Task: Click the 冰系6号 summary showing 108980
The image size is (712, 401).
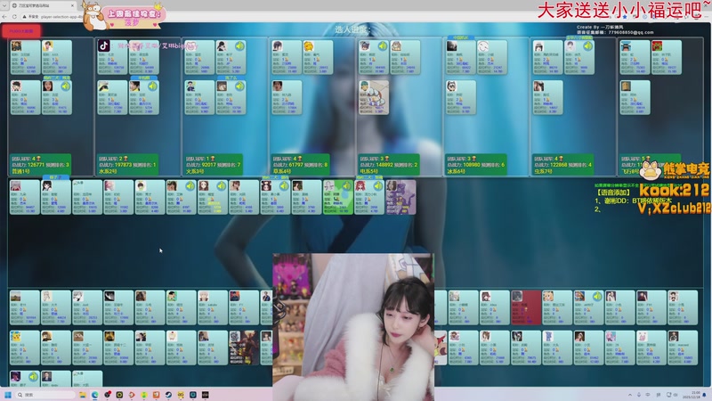Action: [x=476, y=165]
